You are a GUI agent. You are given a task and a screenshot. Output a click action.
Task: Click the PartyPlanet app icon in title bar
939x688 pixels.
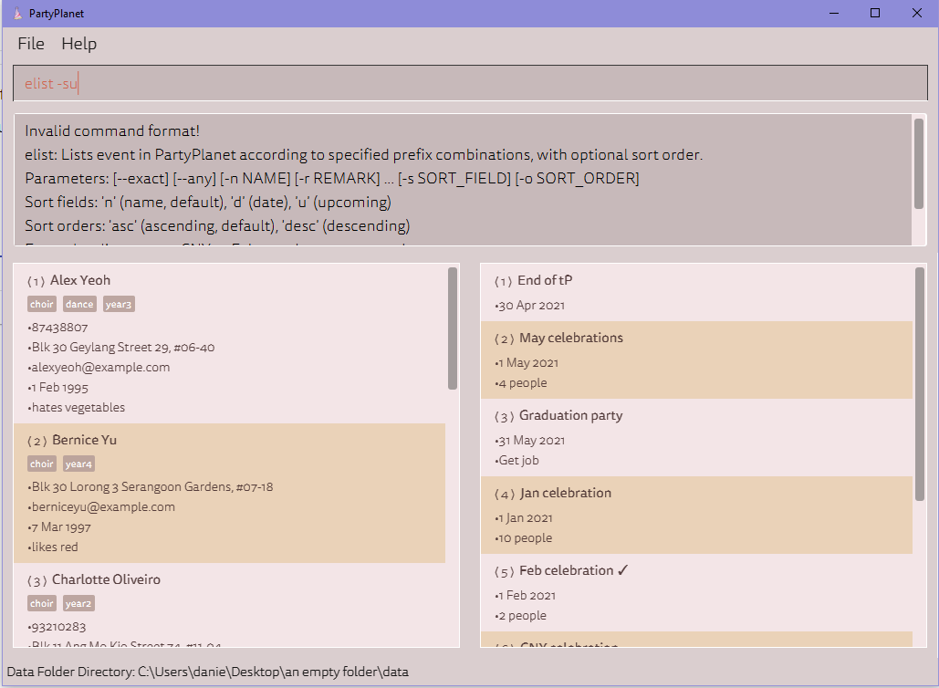click(x=18, y=13)
